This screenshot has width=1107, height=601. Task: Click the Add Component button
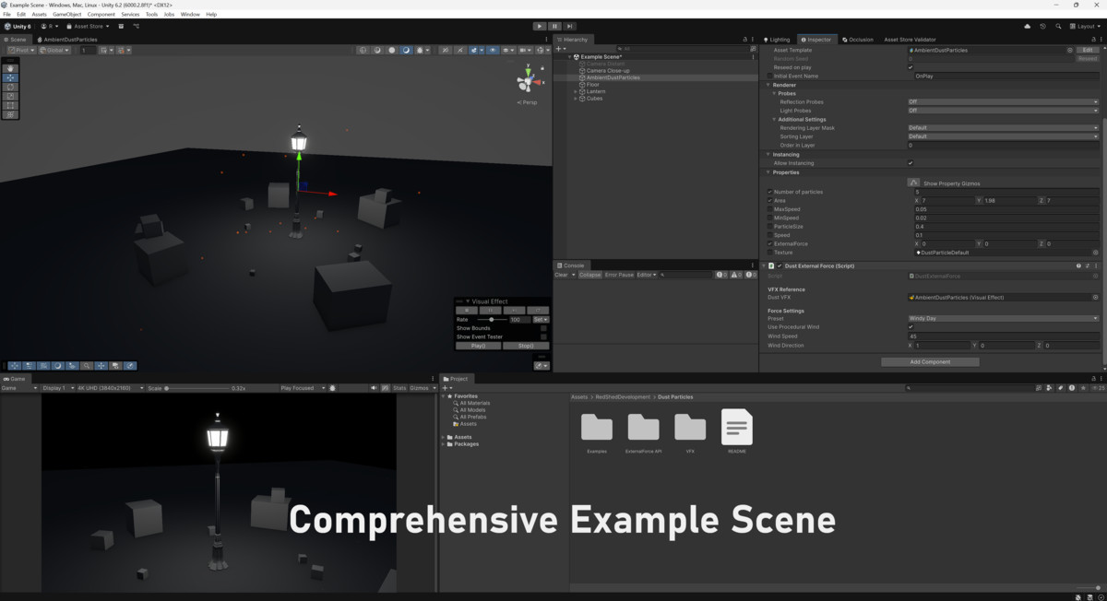pos(930,361)
